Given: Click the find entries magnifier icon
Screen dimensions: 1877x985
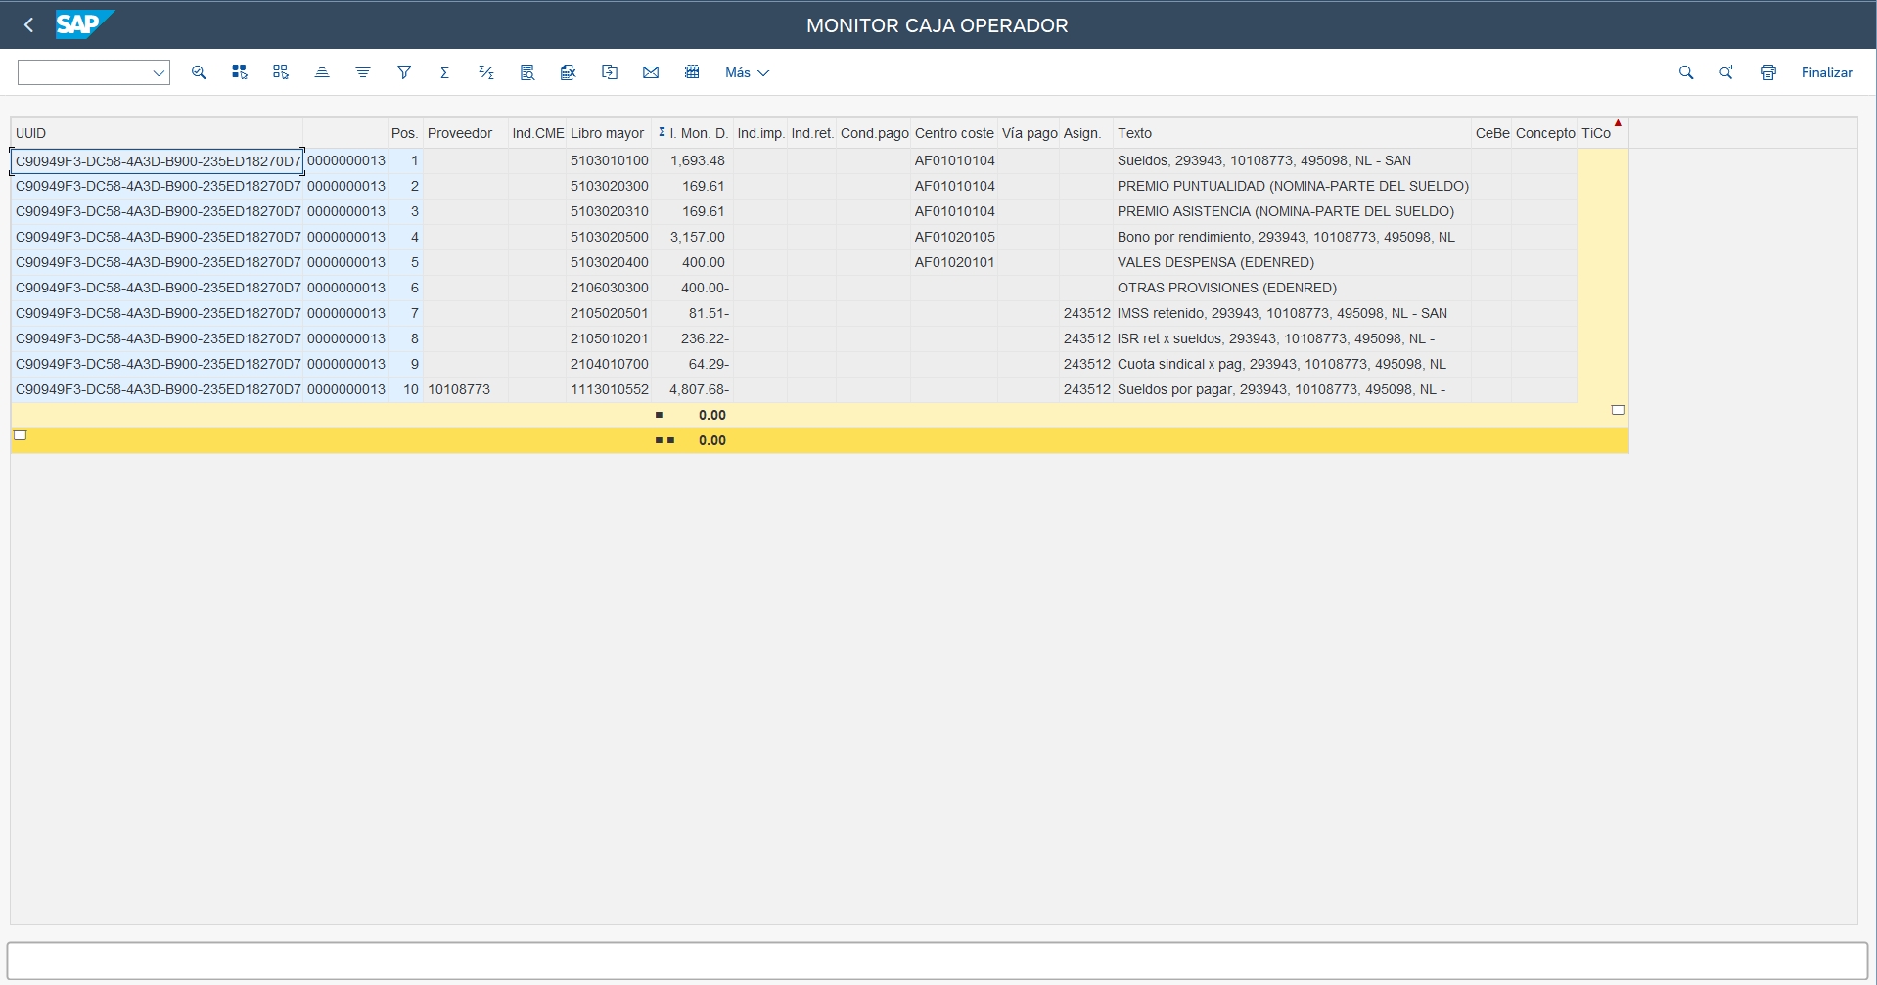Looking at the screenshot, I should [x=198, y=71].
